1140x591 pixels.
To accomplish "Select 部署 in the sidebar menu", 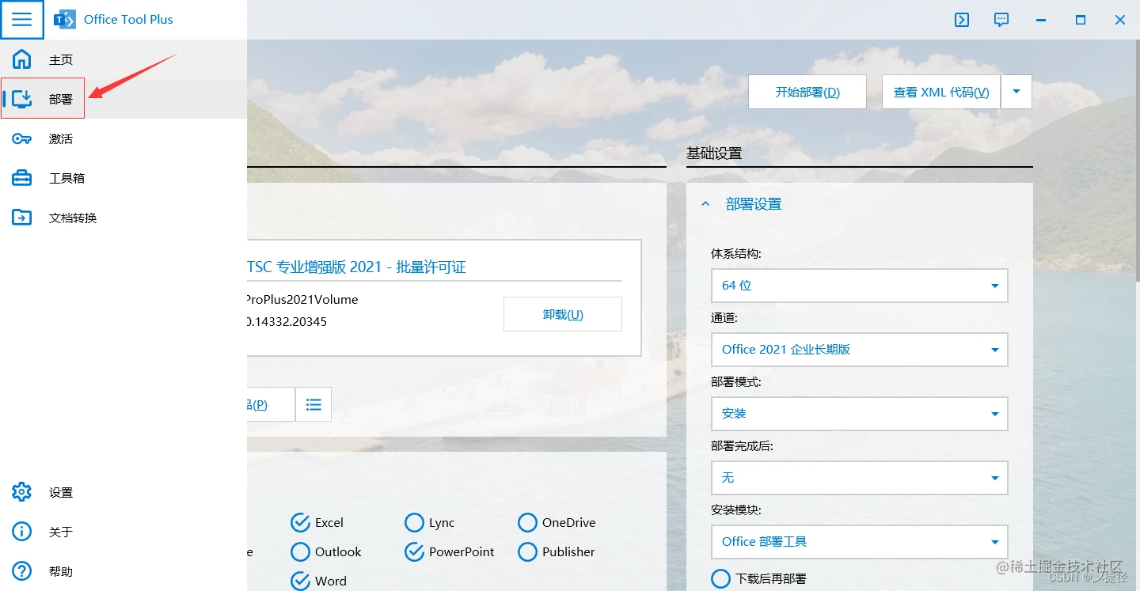I will [60, 99].
